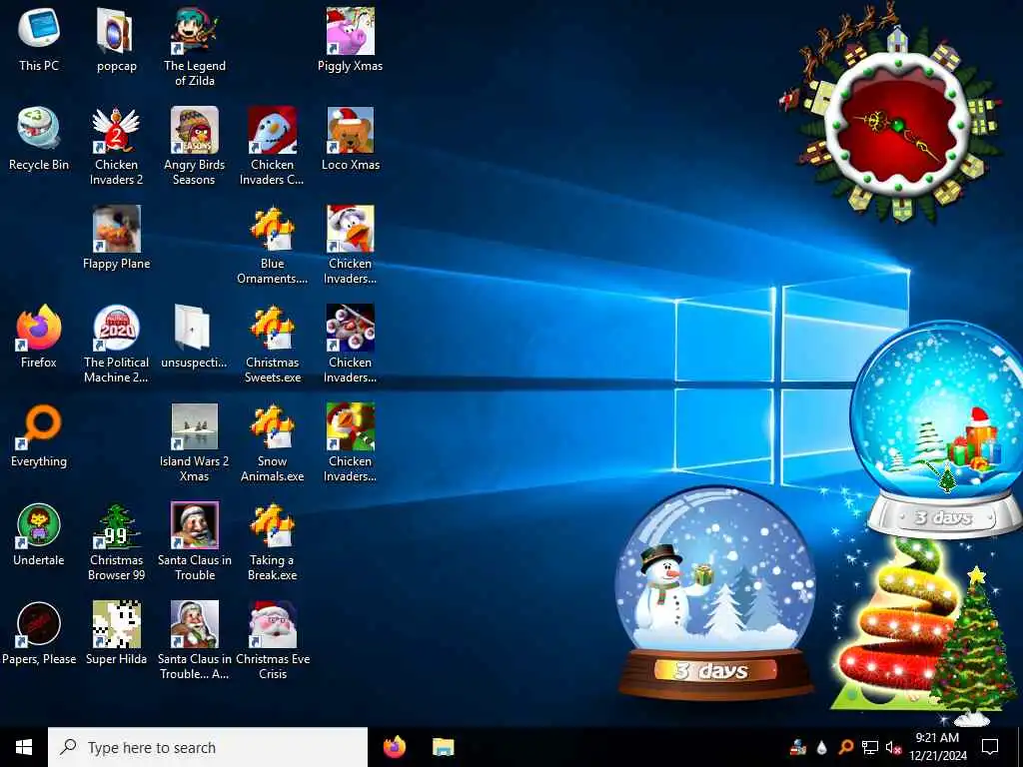Open the network status tray icon

(870, 747)
